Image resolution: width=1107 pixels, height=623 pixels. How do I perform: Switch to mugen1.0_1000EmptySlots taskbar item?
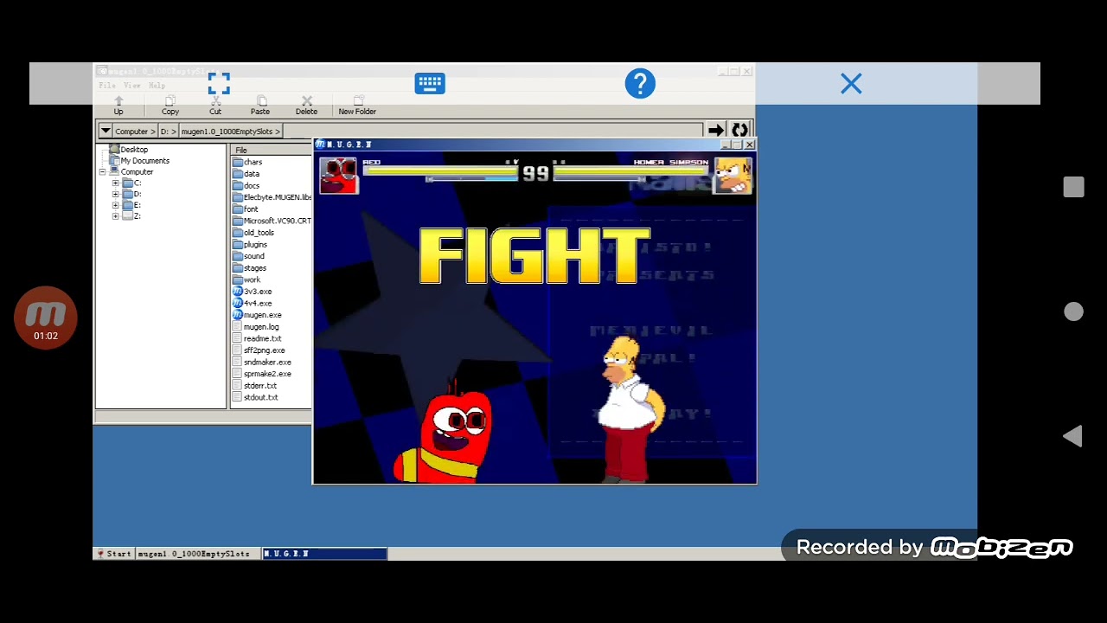pyautogui.click(x=198, y=554)
